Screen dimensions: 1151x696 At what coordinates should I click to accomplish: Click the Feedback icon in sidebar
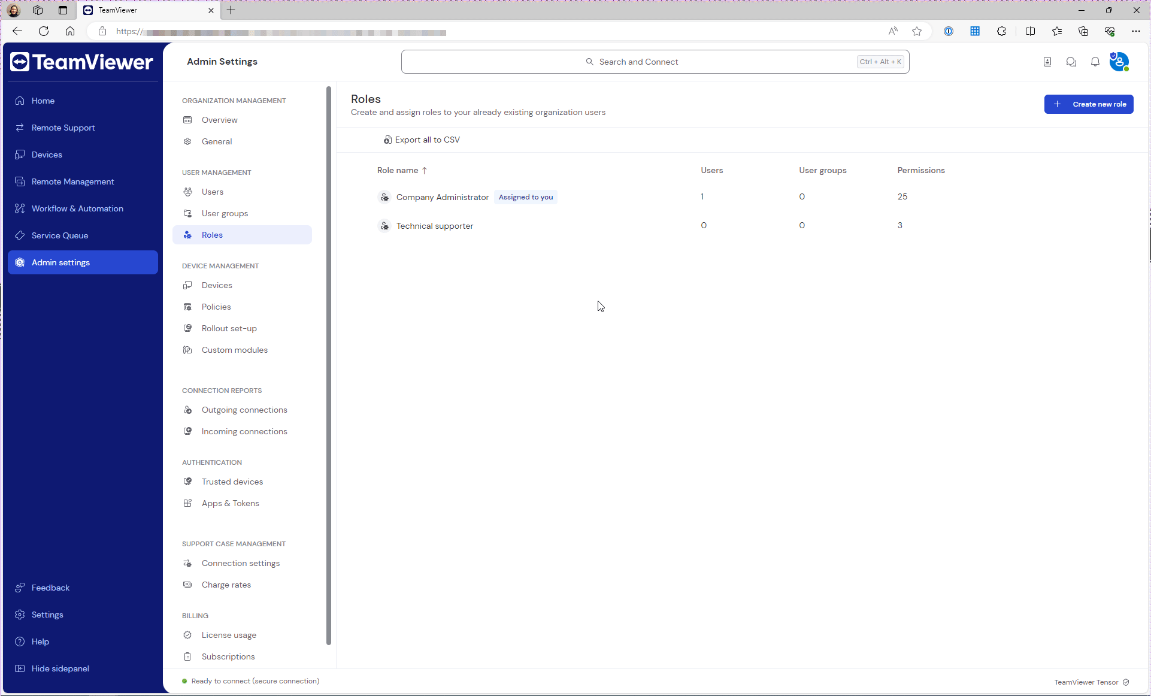pos(20,588)
